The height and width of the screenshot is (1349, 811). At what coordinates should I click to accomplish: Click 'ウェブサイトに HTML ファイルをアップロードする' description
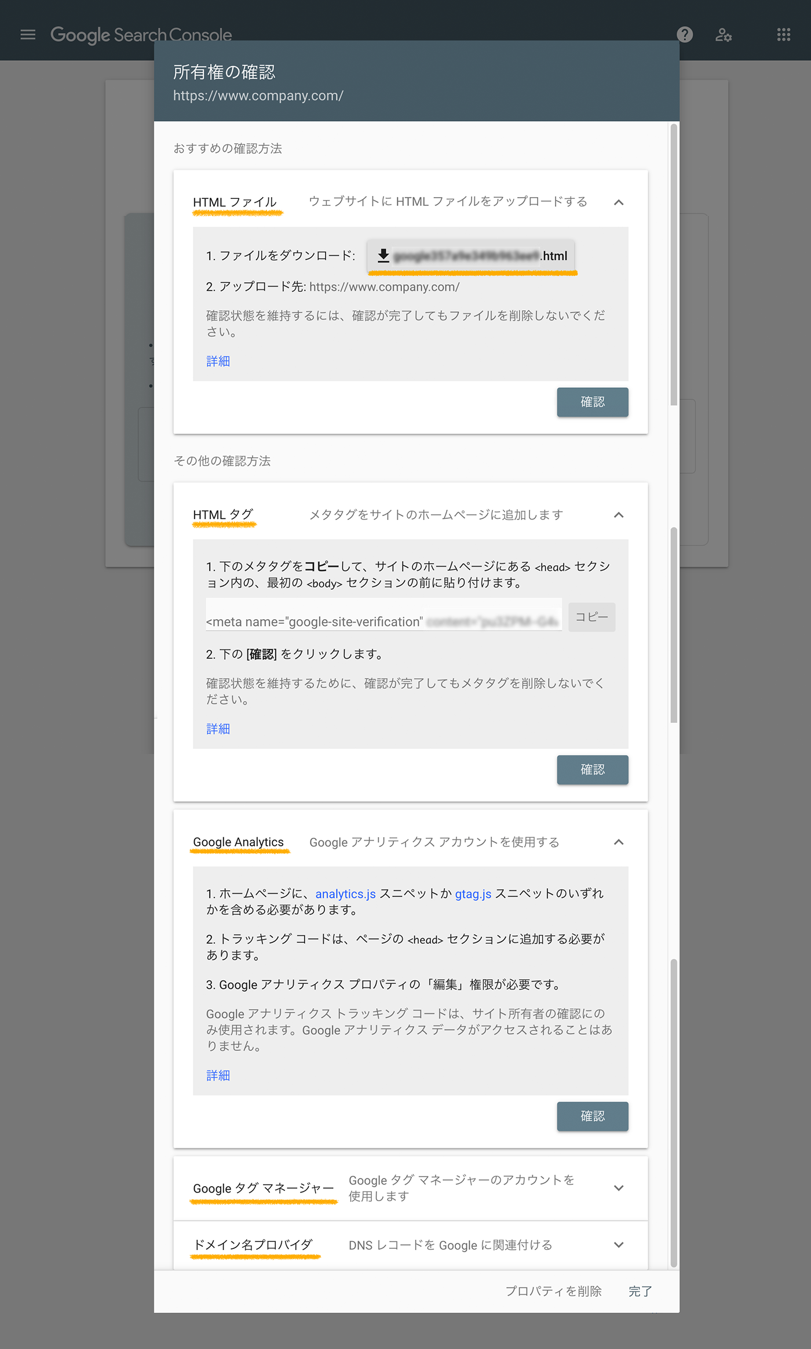coord(448,201)
